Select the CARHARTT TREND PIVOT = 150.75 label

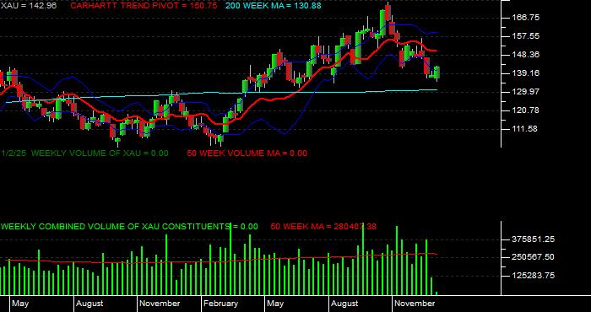144,6
